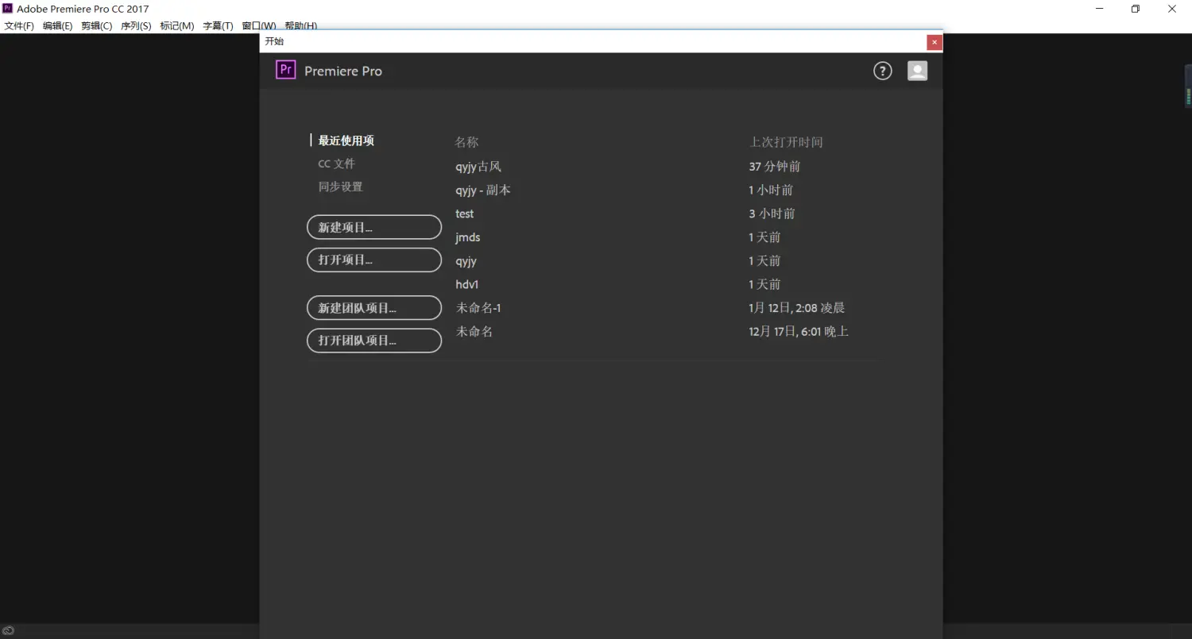Open the 字幕(T) menu

pos(219,25)
